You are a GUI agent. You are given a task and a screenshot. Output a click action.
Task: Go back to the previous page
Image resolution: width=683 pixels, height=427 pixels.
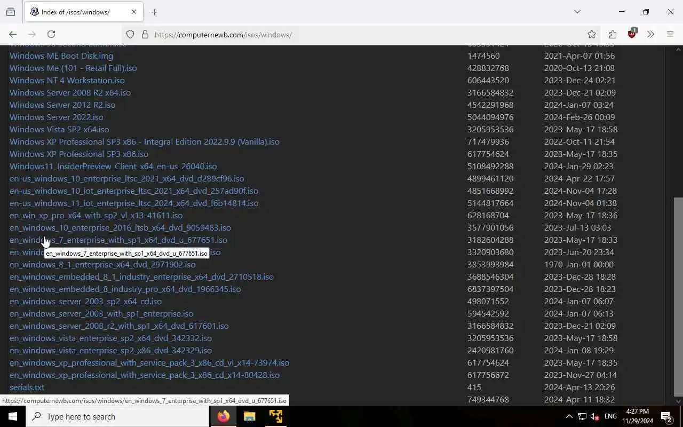pyautogui.click(x=13, y=34)
